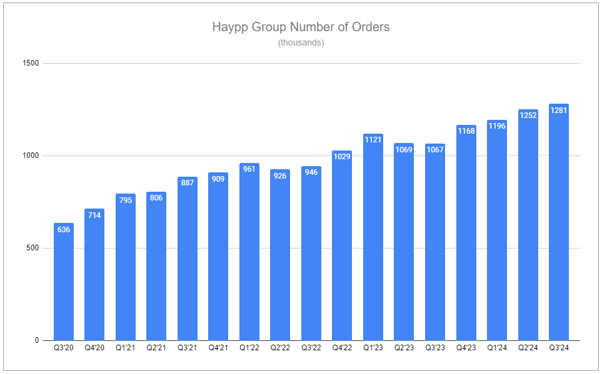602x374 pixels.
Task: Click the x-axis label Q3'20
Action: pos(63,348)
